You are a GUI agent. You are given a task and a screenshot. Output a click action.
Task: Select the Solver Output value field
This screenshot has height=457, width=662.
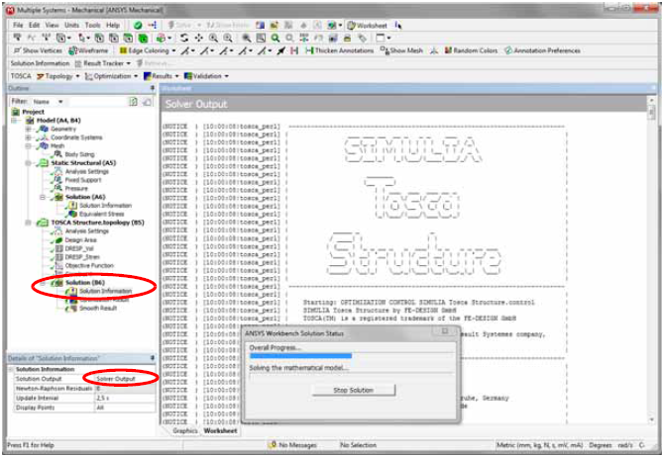tap(121, 379)
